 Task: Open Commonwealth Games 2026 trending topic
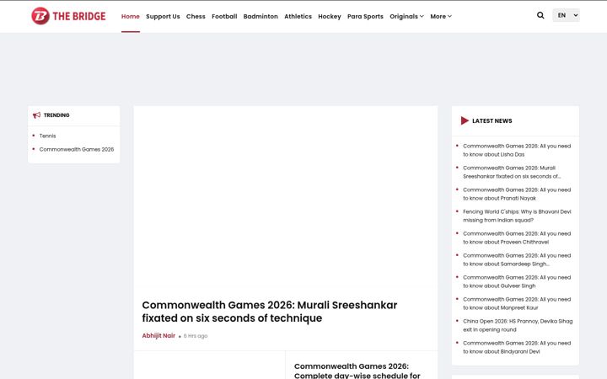(77, 149)
